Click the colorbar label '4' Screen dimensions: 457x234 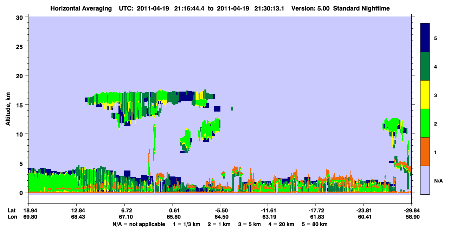(x=436, y=66)
